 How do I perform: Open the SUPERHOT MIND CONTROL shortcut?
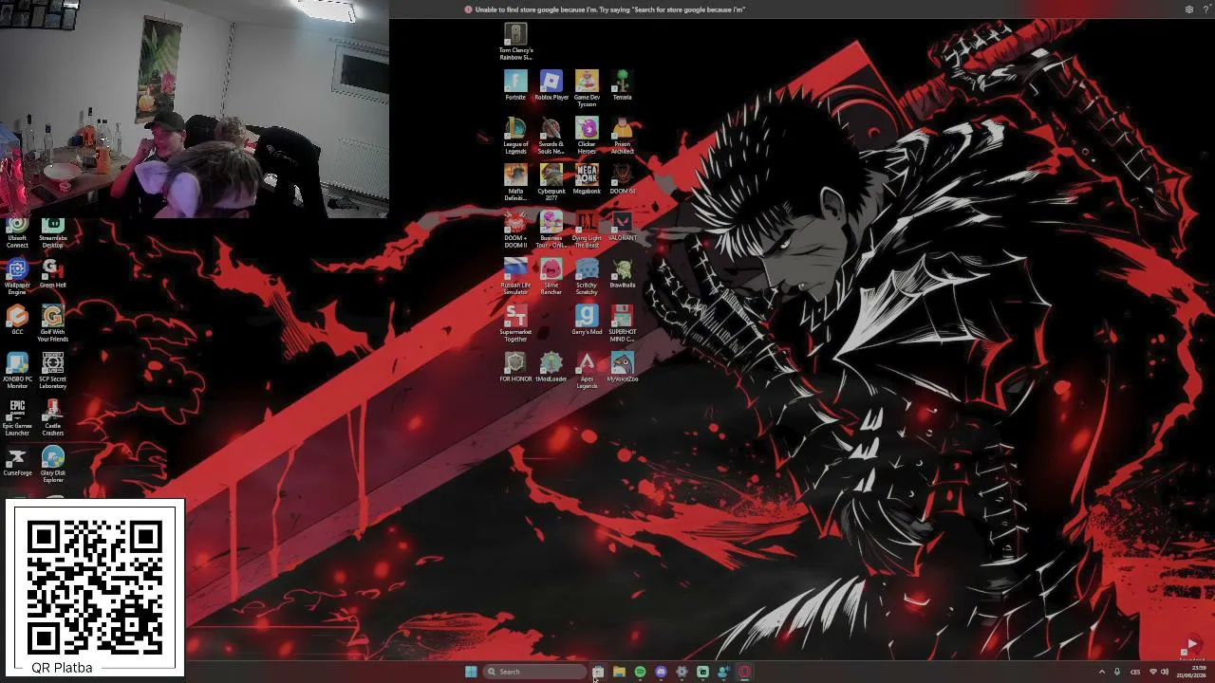click(622, 323)
